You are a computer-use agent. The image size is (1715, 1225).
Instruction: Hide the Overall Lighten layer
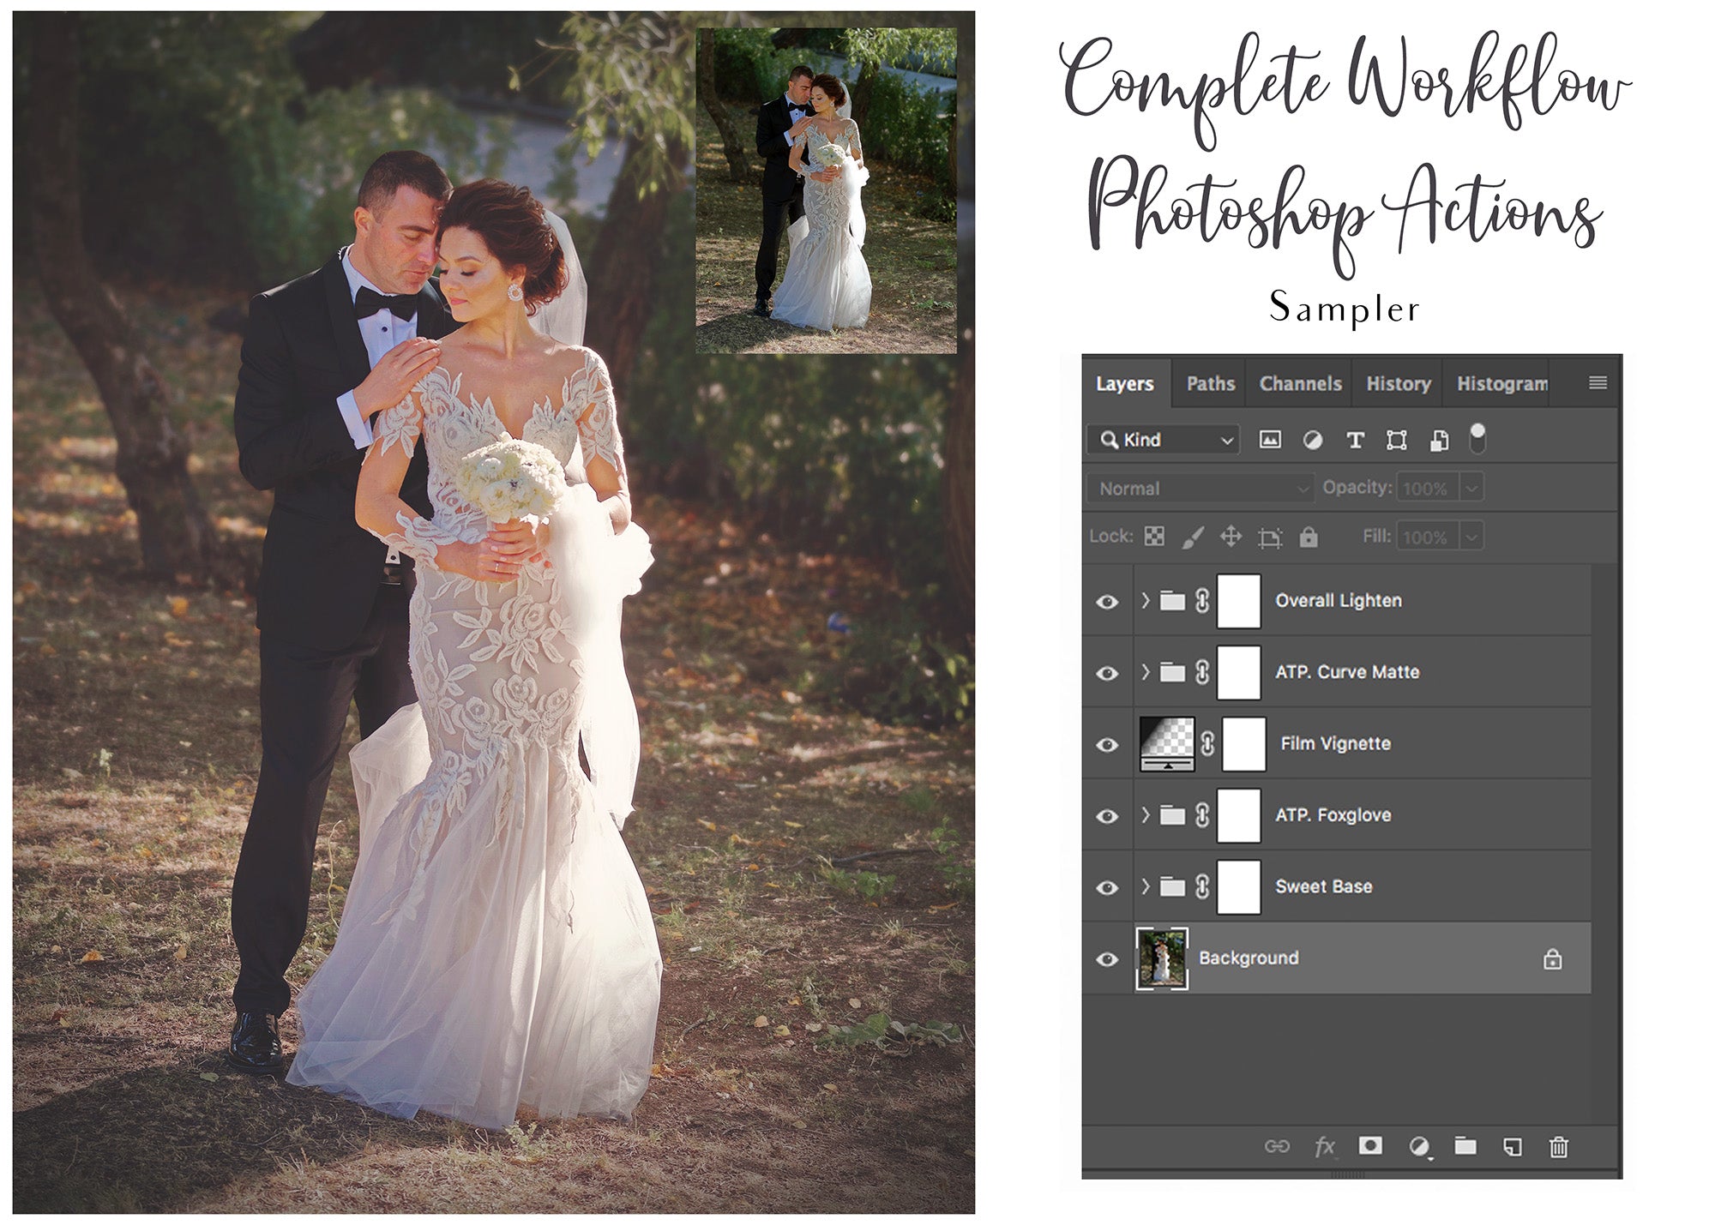1109,600
